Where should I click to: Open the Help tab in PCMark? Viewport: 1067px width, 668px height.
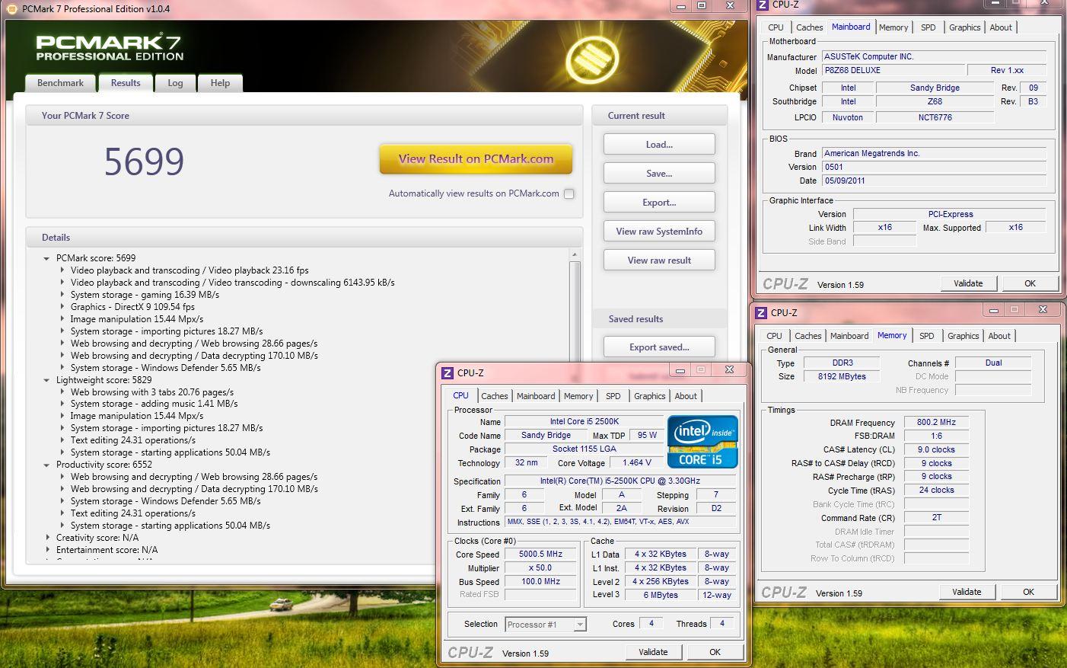[x=221, y=83]
